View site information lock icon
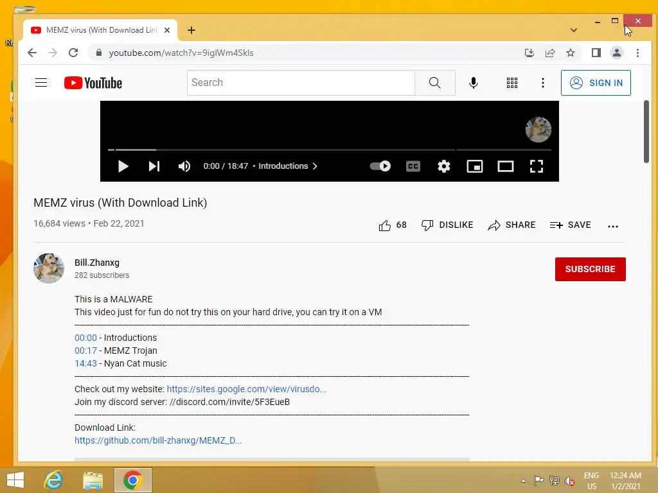The image size is (658, 493). 98,53
